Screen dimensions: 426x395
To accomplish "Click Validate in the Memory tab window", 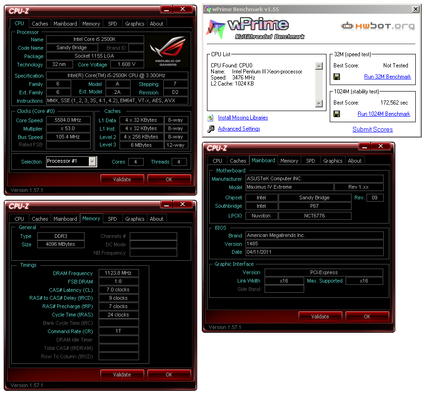I will pos(122,375).
